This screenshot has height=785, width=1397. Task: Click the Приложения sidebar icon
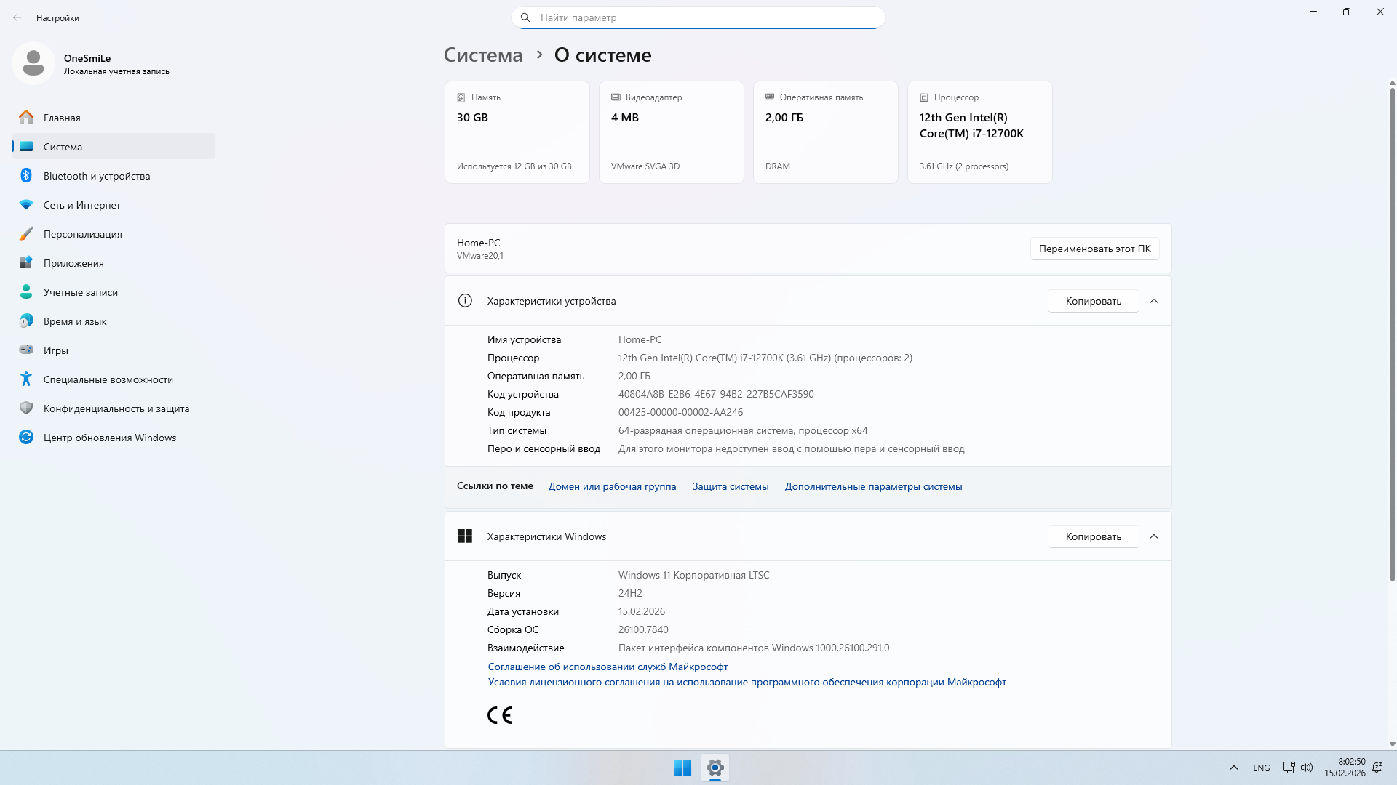tap(26, 262)
